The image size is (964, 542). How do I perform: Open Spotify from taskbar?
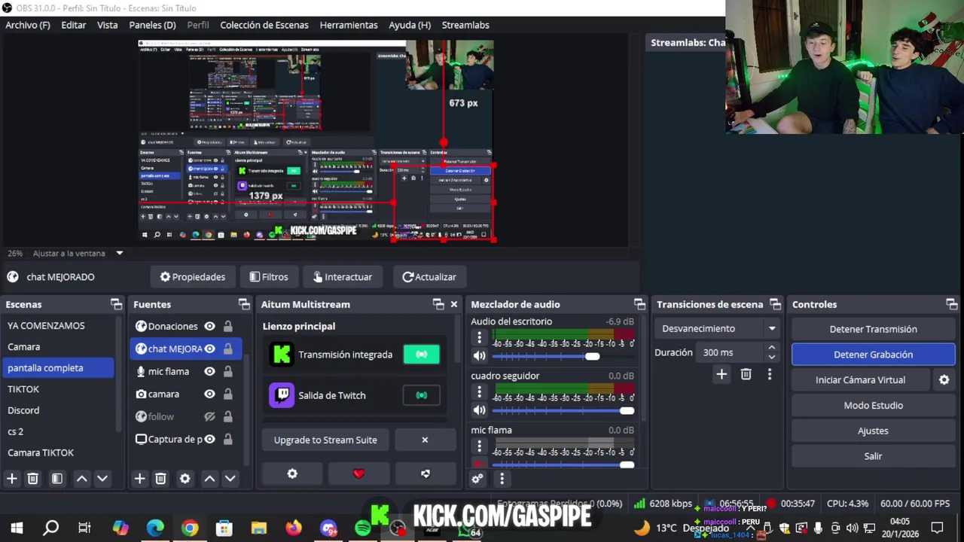363,528
